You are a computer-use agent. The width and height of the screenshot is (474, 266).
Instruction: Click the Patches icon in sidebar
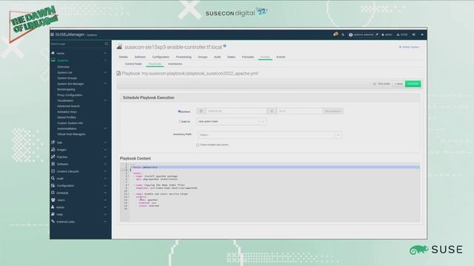[53, 157]
